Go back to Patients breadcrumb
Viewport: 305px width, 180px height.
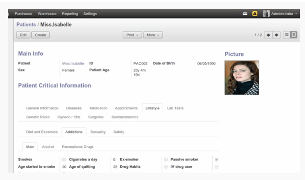(26, 24)
